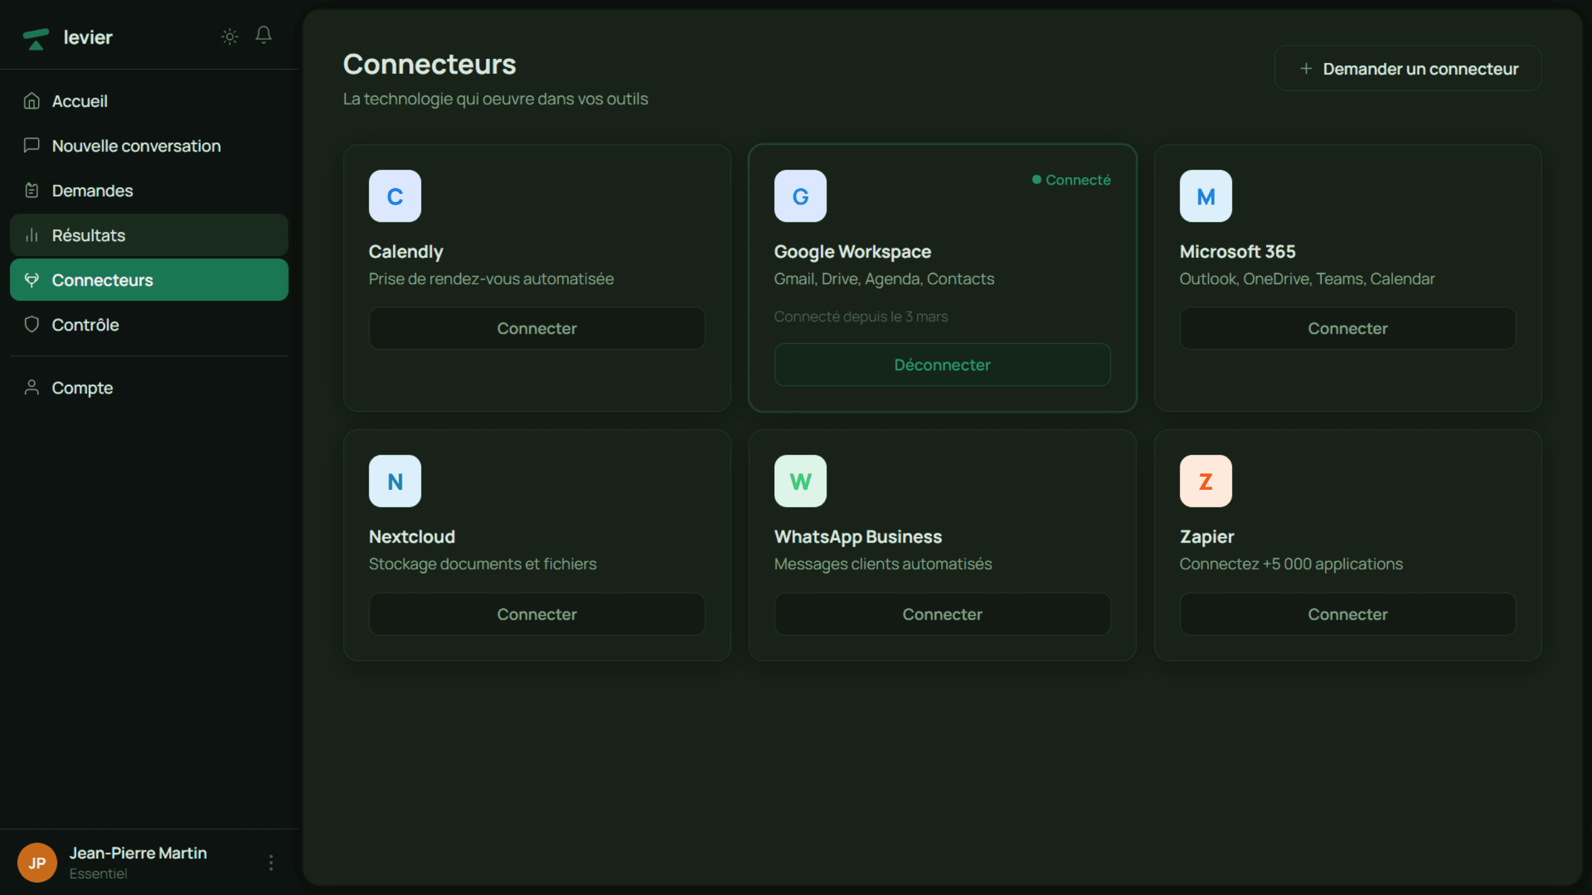1592x895 pixels.
Task: Click the Microsoft 365 M icon
Action: tap(1206, 196)
